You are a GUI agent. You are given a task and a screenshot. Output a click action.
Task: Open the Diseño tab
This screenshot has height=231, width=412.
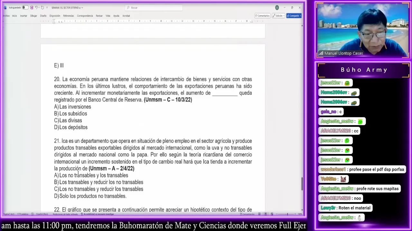(x=43, y=16)
